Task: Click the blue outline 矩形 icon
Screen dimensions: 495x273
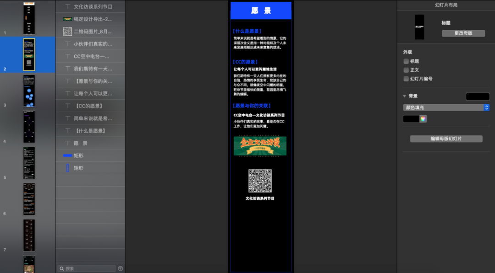Action: 67,168
